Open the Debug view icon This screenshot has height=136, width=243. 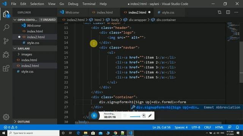[6, 54]
